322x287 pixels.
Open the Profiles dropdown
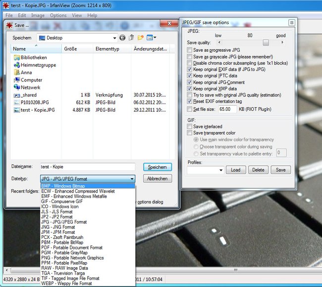tap(206, 170)
